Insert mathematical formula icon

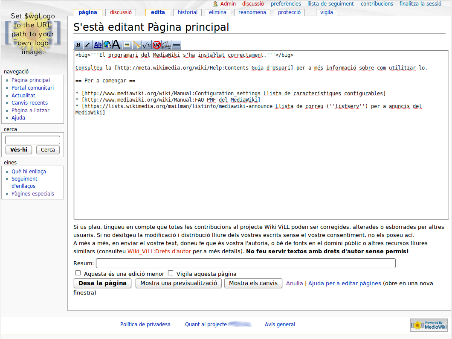(x=147, y=45)
